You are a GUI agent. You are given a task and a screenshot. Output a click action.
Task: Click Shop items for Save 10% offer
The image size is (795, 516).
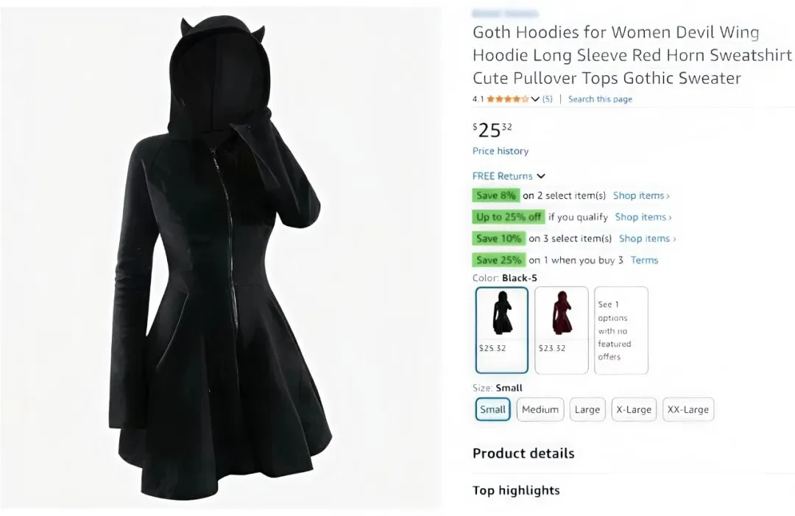click(647, 238)
